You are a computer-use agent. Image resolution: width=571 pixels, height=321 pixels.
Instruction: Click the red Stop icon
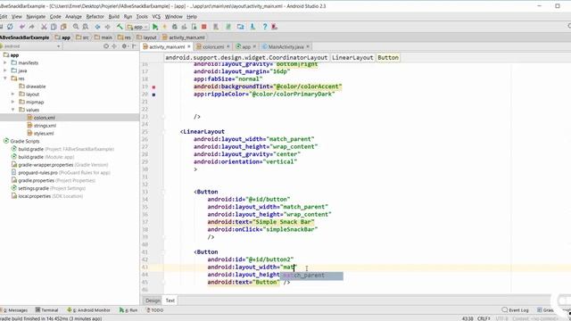coord(204,27)
